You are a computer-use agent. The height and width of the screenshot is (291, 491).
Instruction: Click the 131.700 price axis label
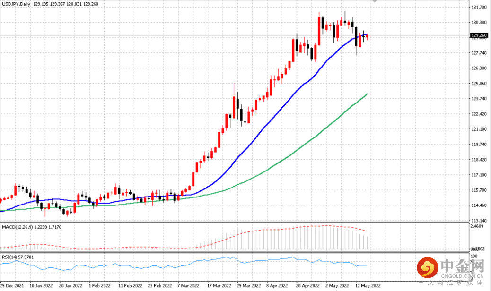coord(479,7)
